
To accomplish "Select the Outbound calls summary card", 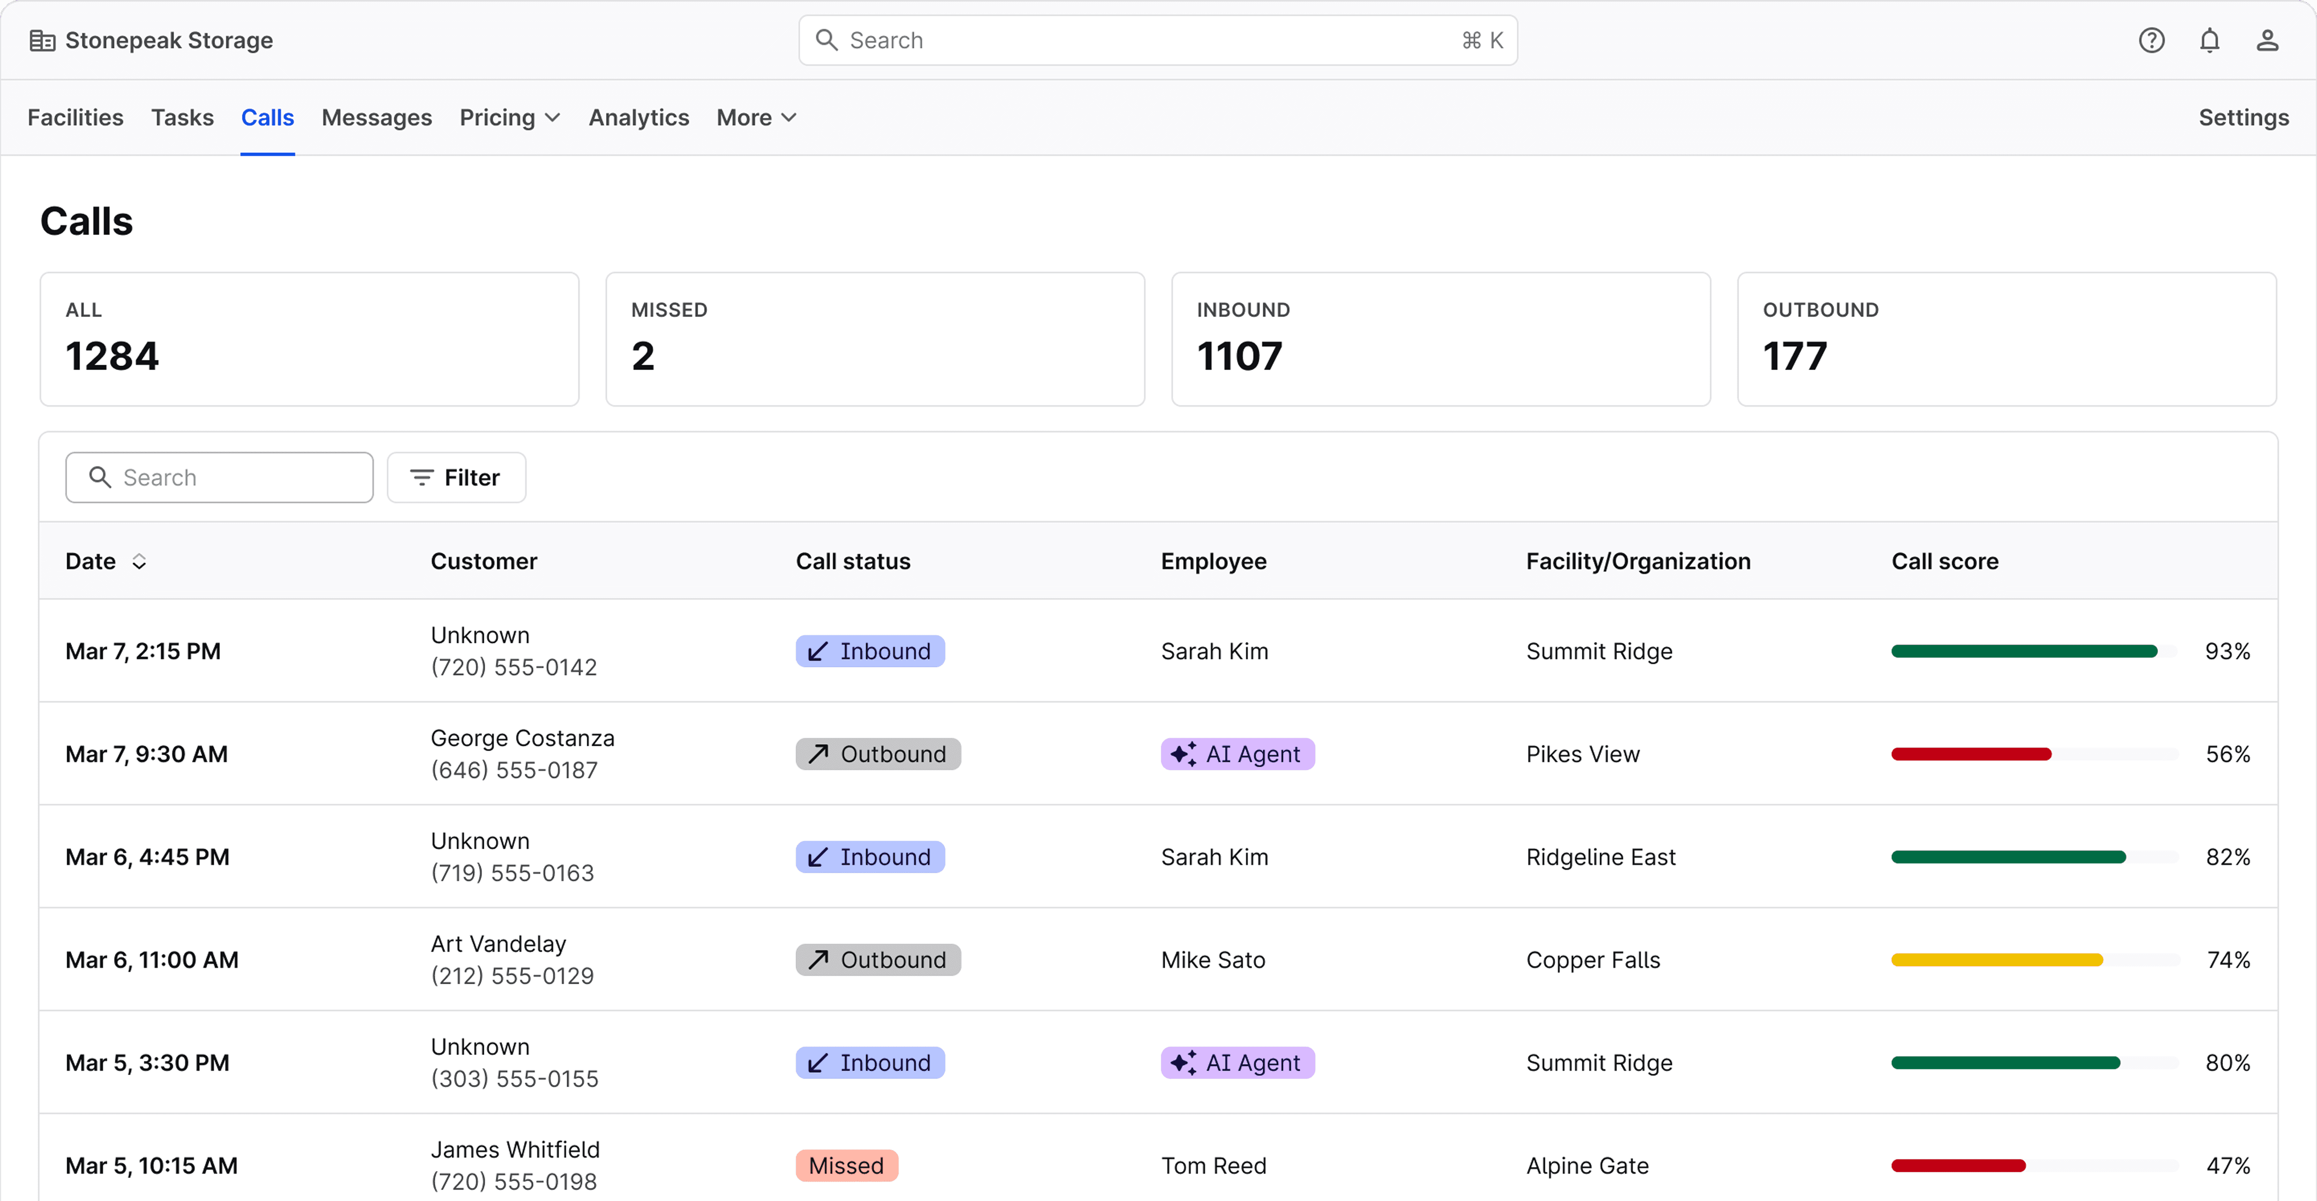I will click(2006, 339).
